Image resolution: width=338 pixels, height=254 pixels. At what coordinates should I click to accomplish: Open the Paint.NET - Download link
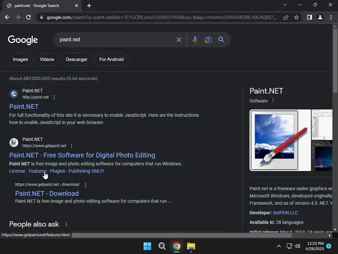47,193
